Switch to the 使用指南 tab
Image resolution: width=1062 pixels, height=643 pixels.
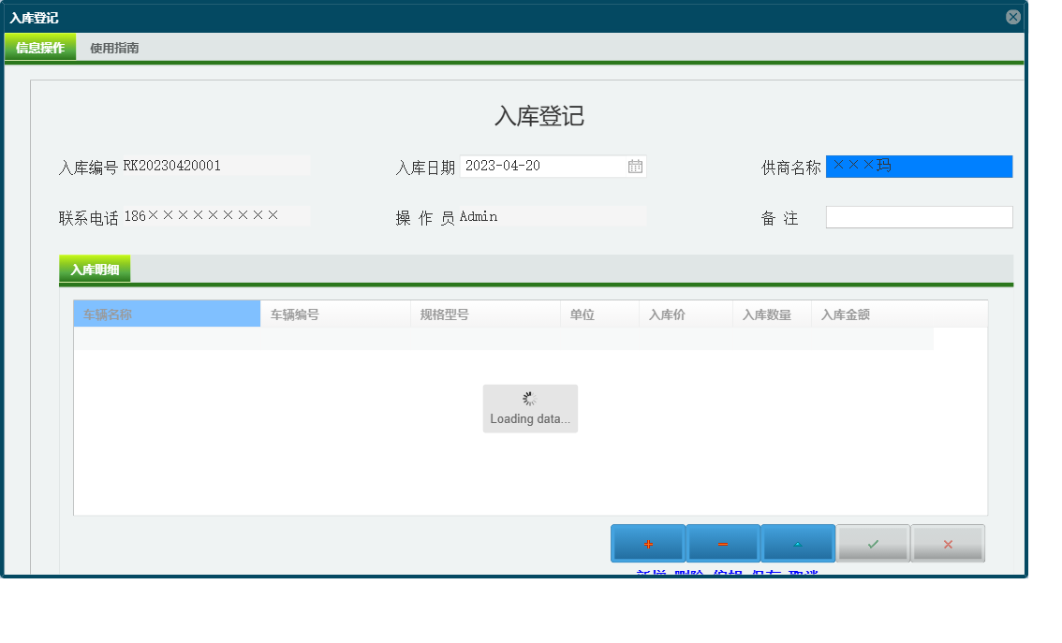coord(111,47)
